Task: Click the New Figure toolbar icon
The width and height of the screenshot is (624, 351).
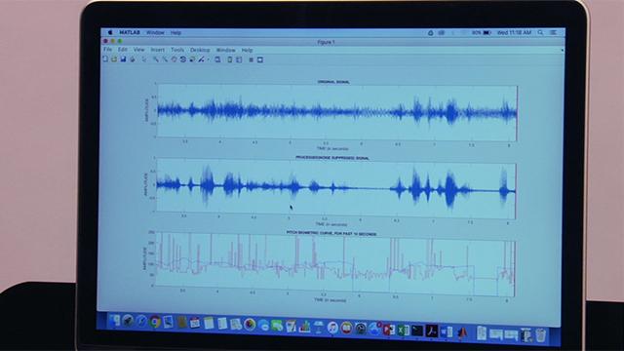Action: 105,58
